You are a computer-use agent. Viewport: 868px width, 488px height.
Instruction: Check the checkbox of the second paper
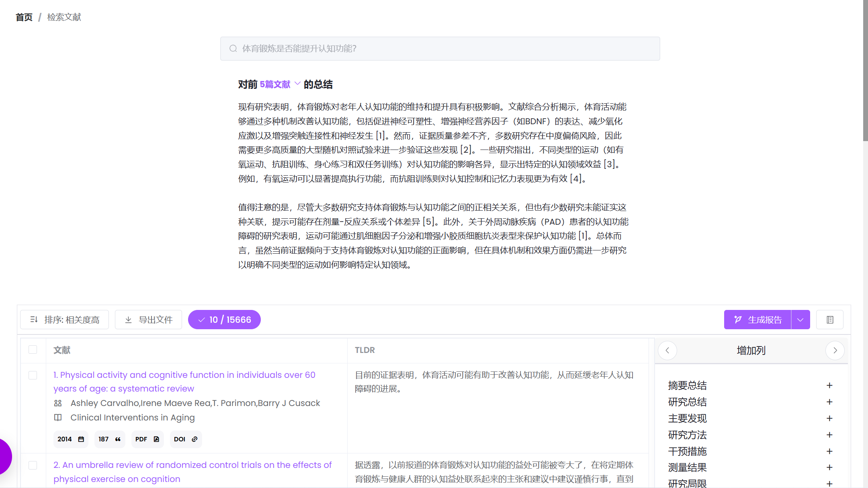33,465
